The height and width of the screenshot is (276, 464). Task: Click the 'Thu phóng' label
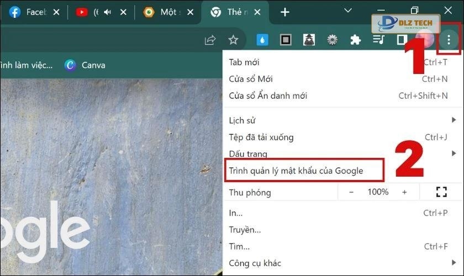(250, 193)
